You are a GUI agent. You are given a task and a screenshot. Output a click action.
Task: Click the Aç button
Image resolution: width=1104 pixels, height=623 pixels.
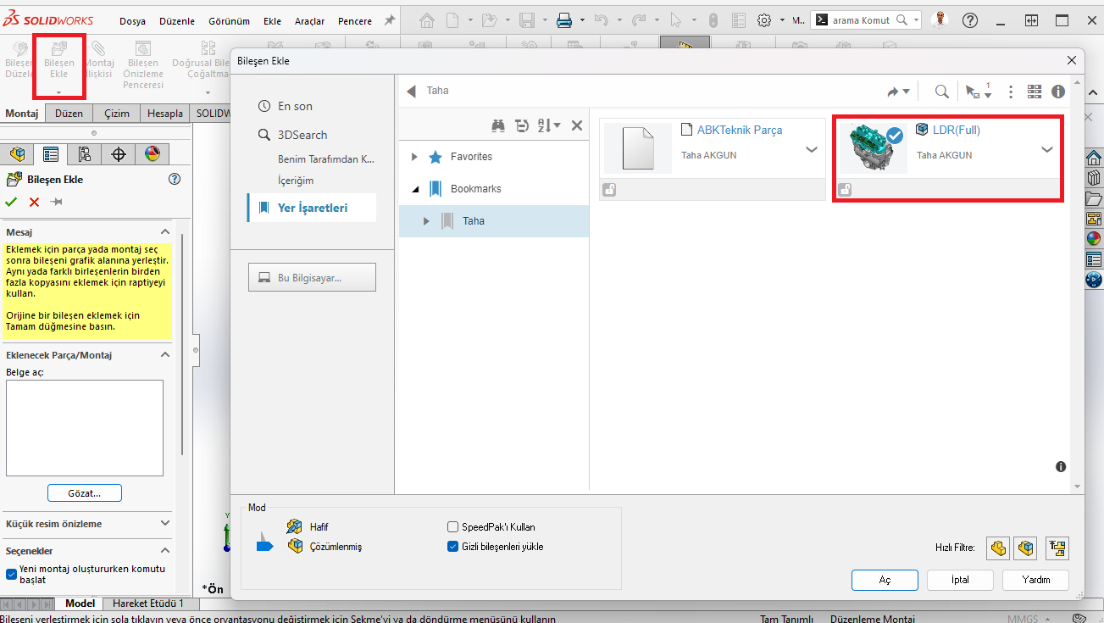[885, 580]
